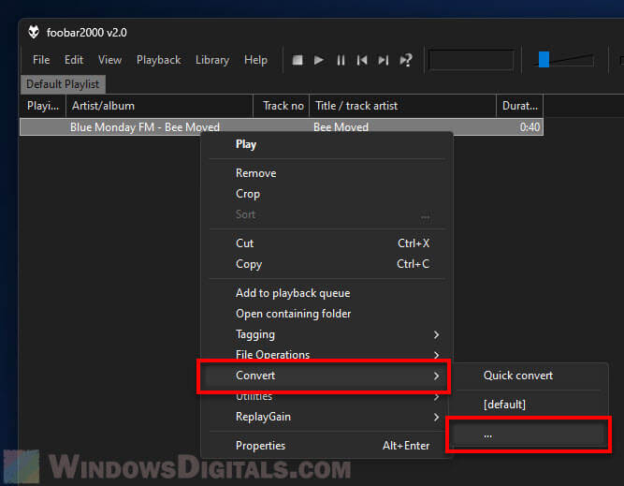Open the Help menu

255,60
